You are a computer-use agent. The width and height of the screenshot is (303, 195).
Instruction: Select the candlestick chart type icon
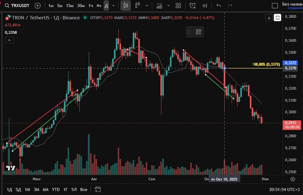[125, 6]
